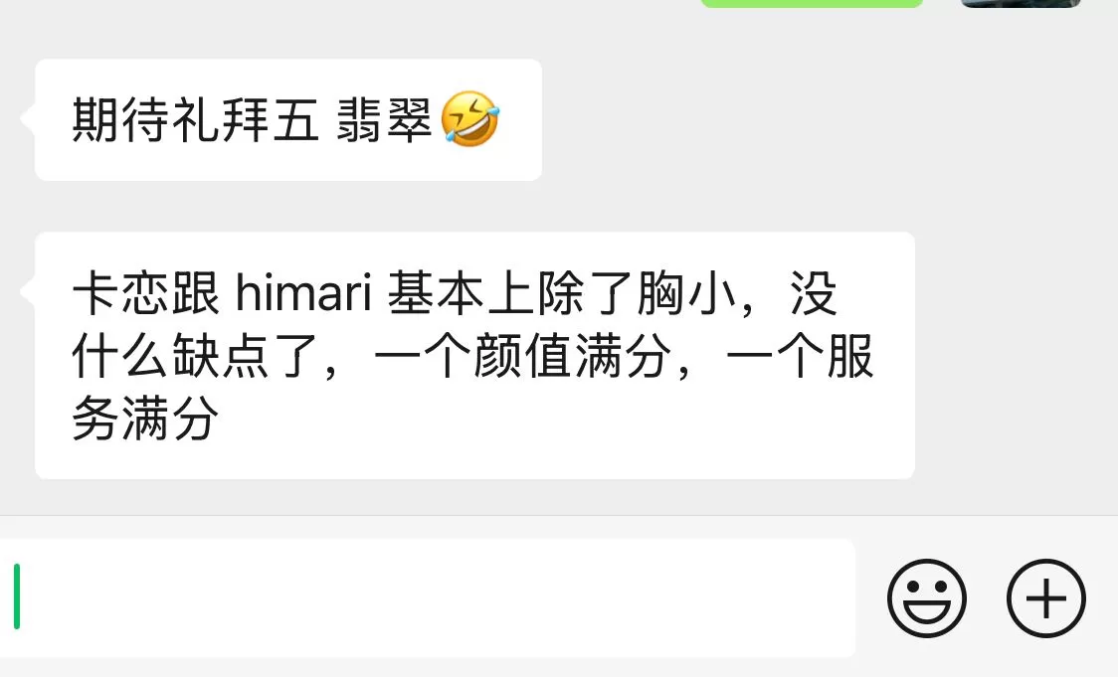Open the sender avatar at top right

tap(1021, 3)
